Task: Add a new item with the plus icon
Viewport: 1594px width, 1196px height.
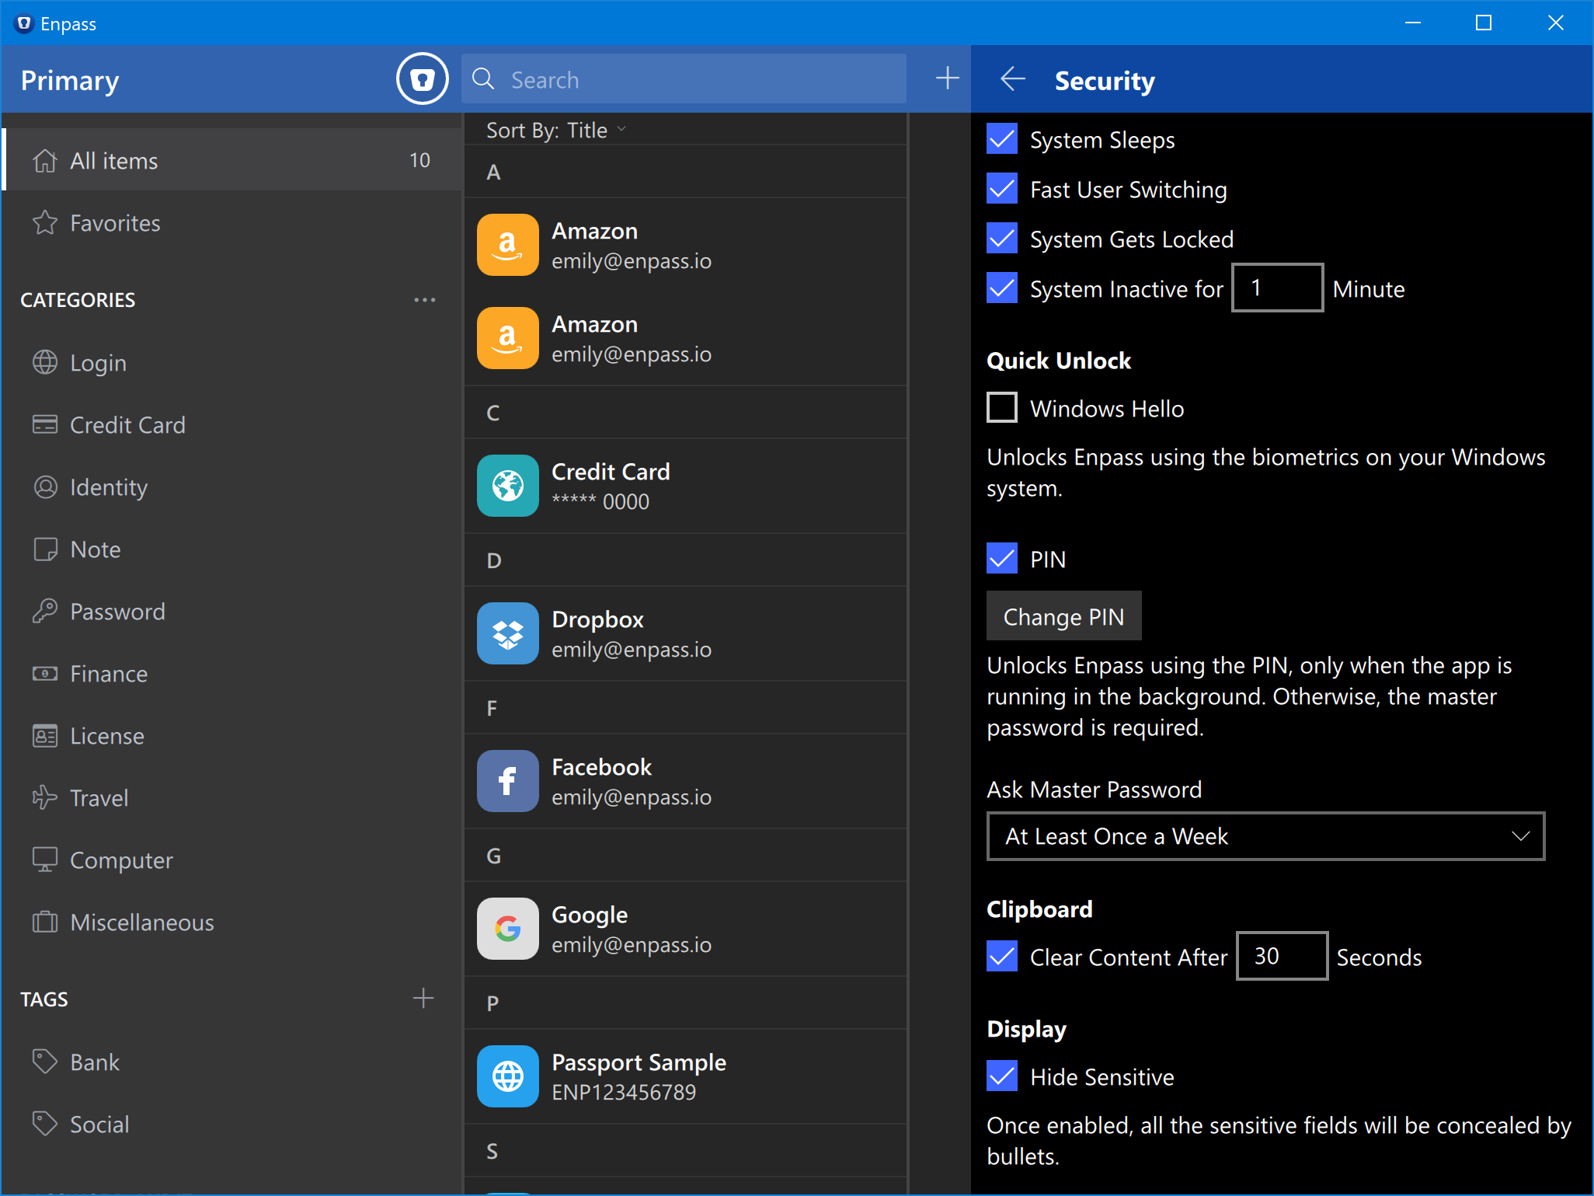Action: coord(947,78)
